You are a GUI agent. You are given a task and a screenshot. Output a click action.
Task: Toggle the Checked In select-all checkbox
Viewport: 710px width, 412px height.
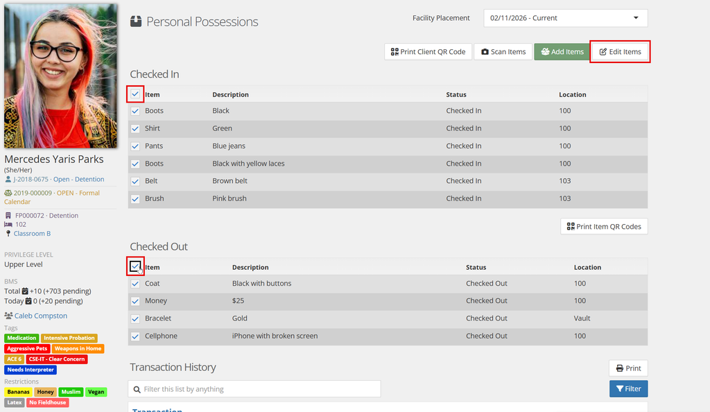(x=135, y=94)
